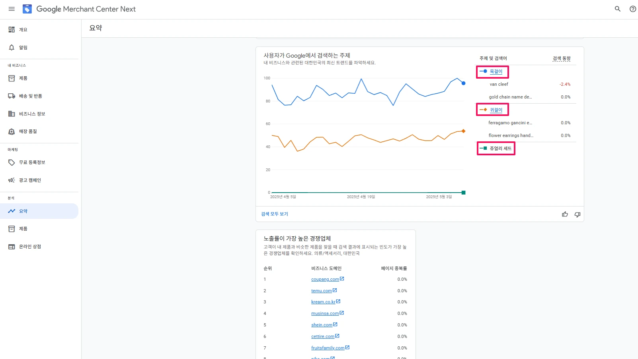Open the help question mark icon
Viewport: 638px width, 359px height.
[632, 9]
